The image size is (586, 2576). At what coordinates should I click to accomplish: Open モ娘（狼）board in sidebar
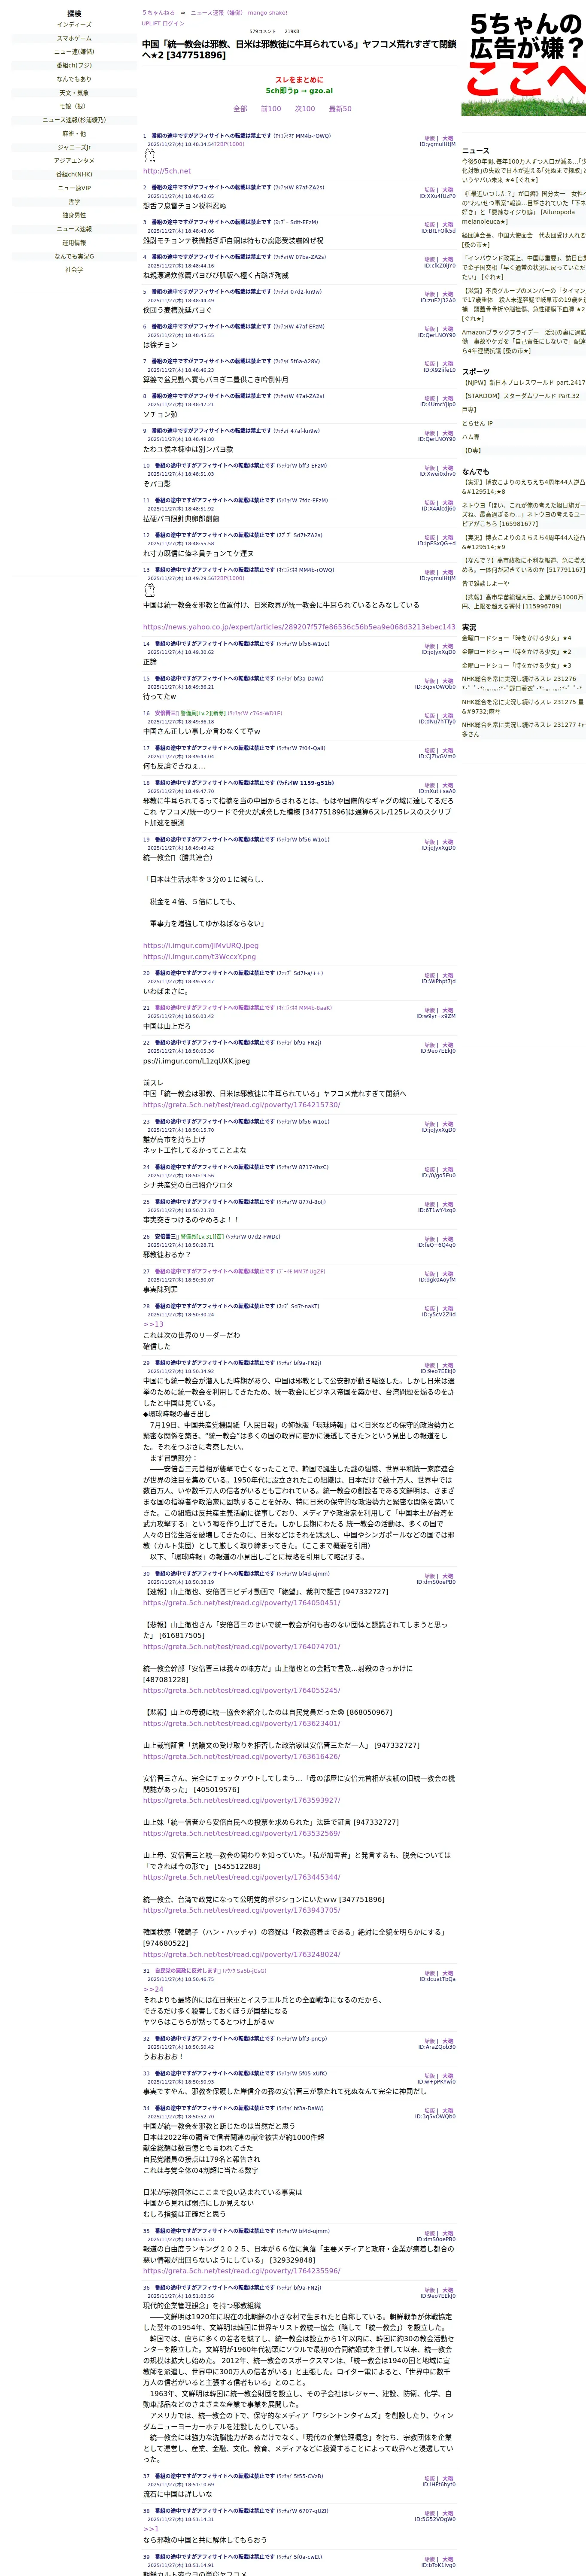(x=74, y=106)
